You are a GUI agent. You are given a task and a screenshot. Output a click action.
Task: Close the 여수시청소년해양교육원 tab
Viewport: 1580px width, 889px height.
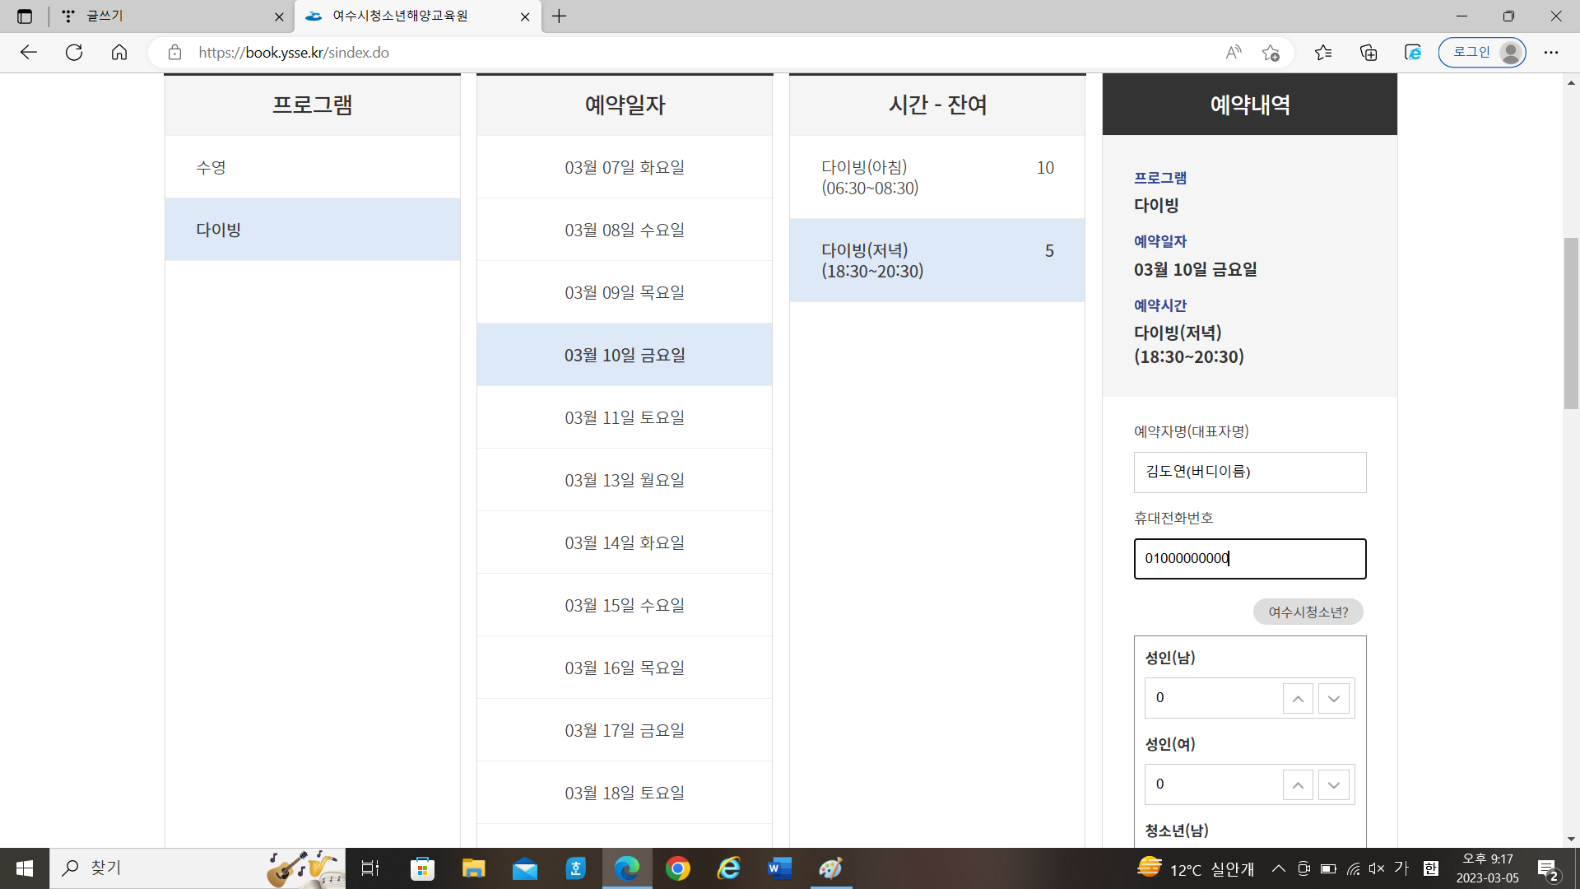(525, 16)
